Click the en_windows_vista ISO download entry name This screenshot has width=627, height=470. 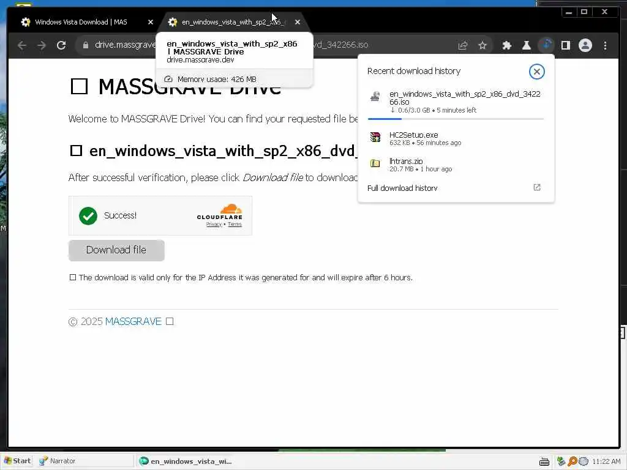click(x=465, y=98)
